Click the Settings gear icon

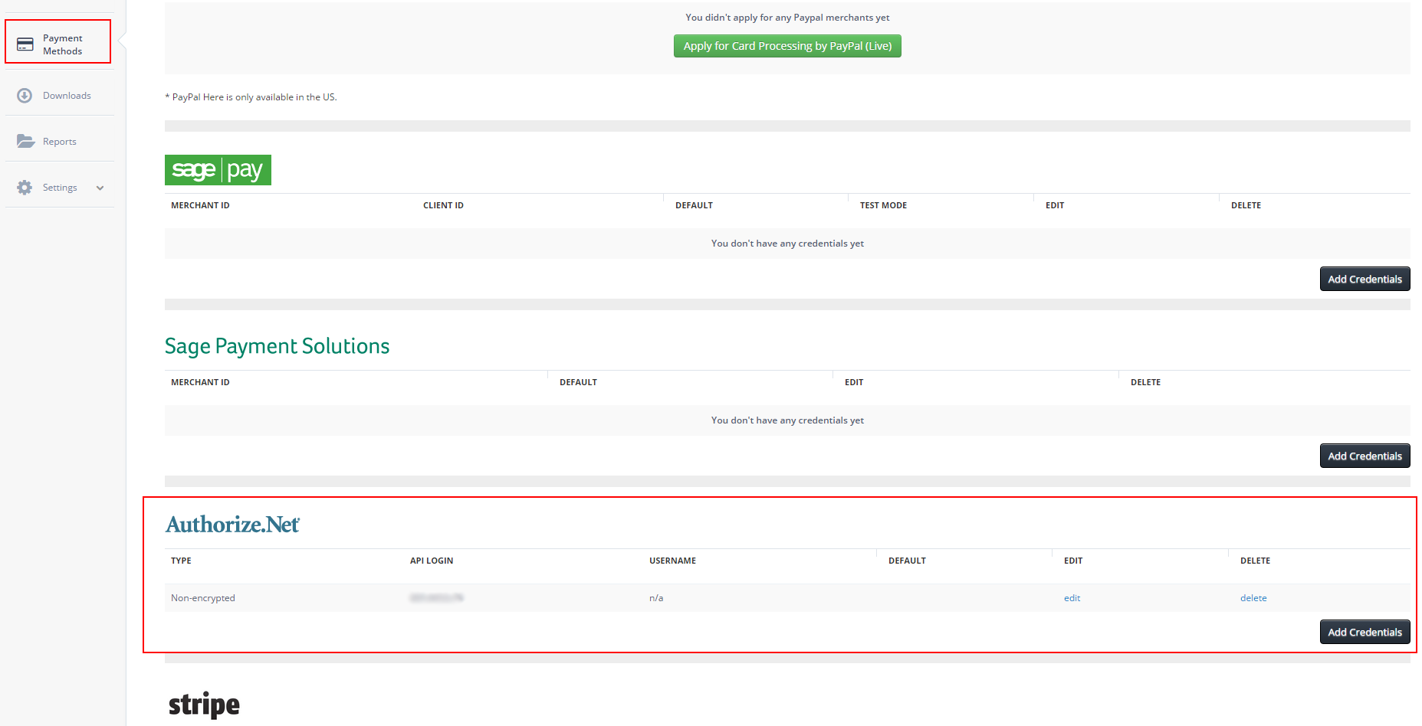[25, 188]
